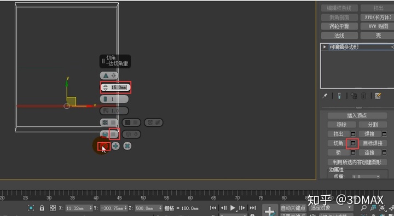Click the caddy title 切角 label

click(111, 58)
